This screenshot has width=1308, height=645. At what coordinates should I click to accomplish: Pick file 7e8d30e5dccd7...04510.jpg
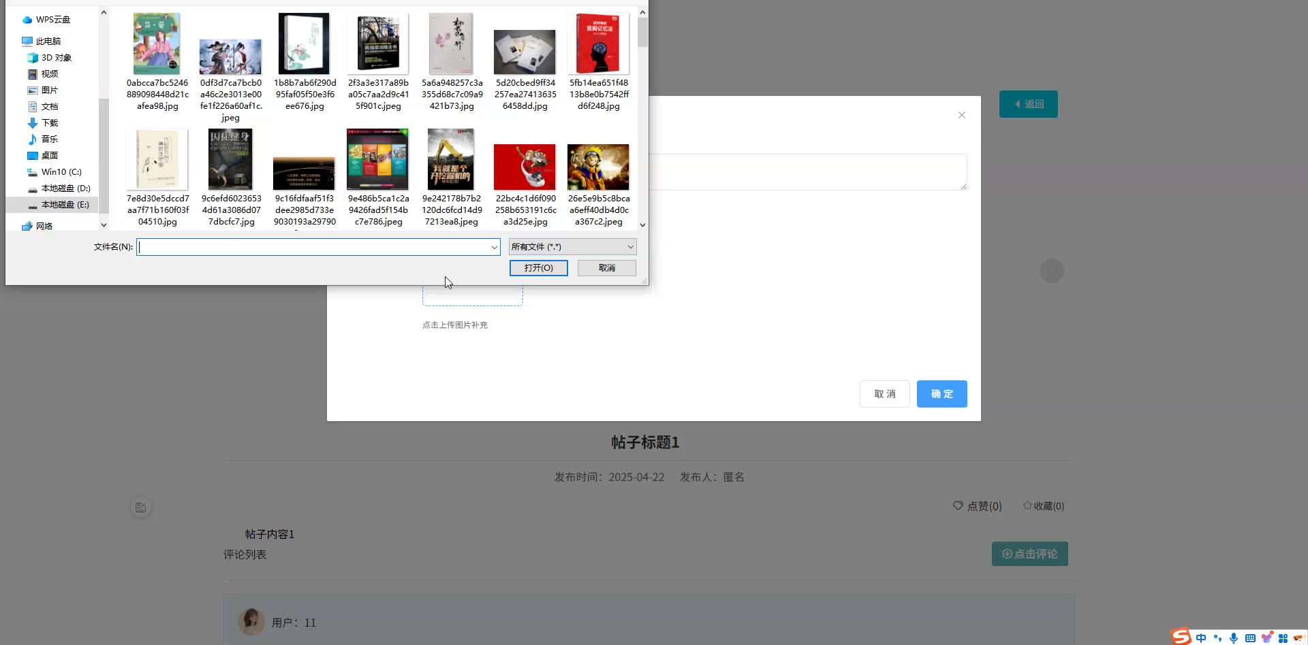click(157, 178)
